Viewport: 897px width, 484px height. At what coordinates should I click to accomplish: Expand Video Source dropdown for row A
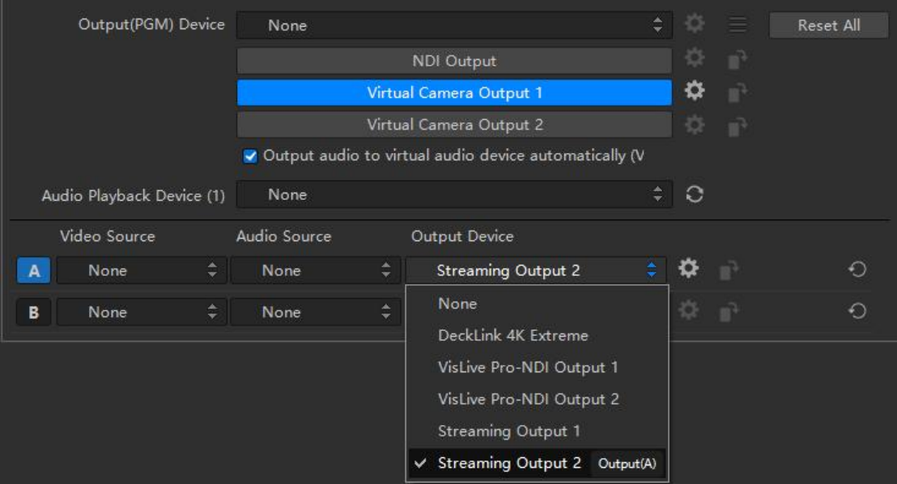click(141, 271)
